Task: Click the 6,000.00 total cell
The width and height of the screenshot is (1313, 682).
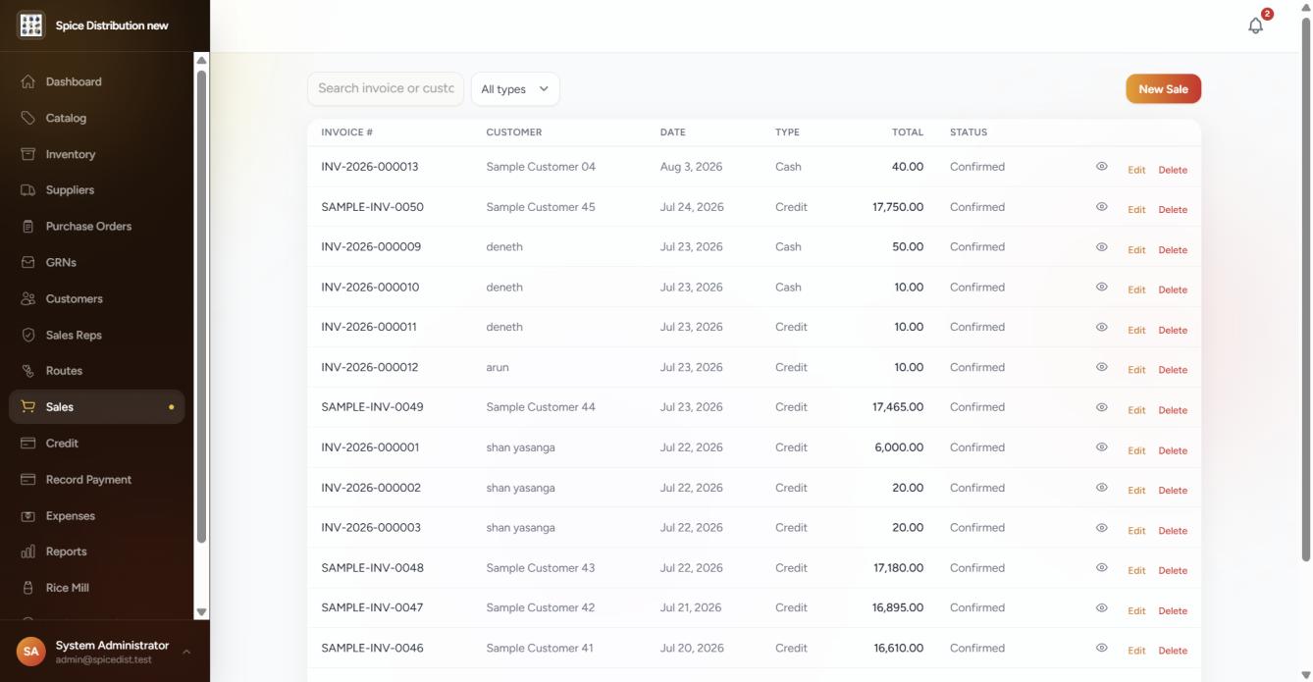Action: click(x=899, y=447)
